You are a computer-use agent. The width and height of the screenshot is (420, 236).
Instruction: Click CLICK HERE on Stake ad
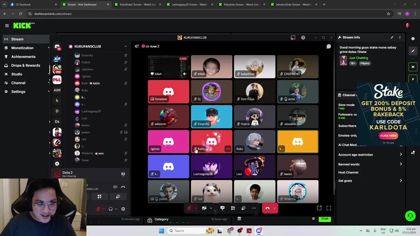[388, 135]
